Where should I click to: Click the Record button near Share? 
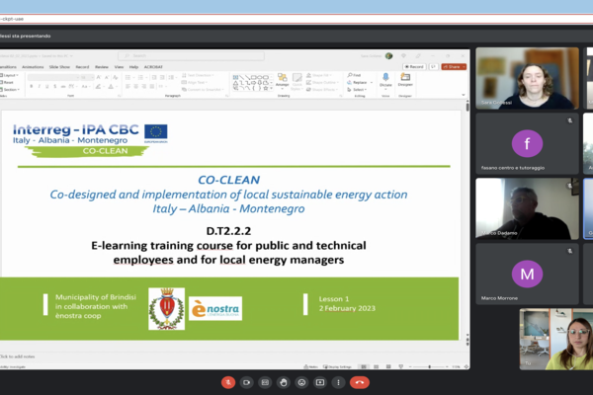[x=414, y=66]
